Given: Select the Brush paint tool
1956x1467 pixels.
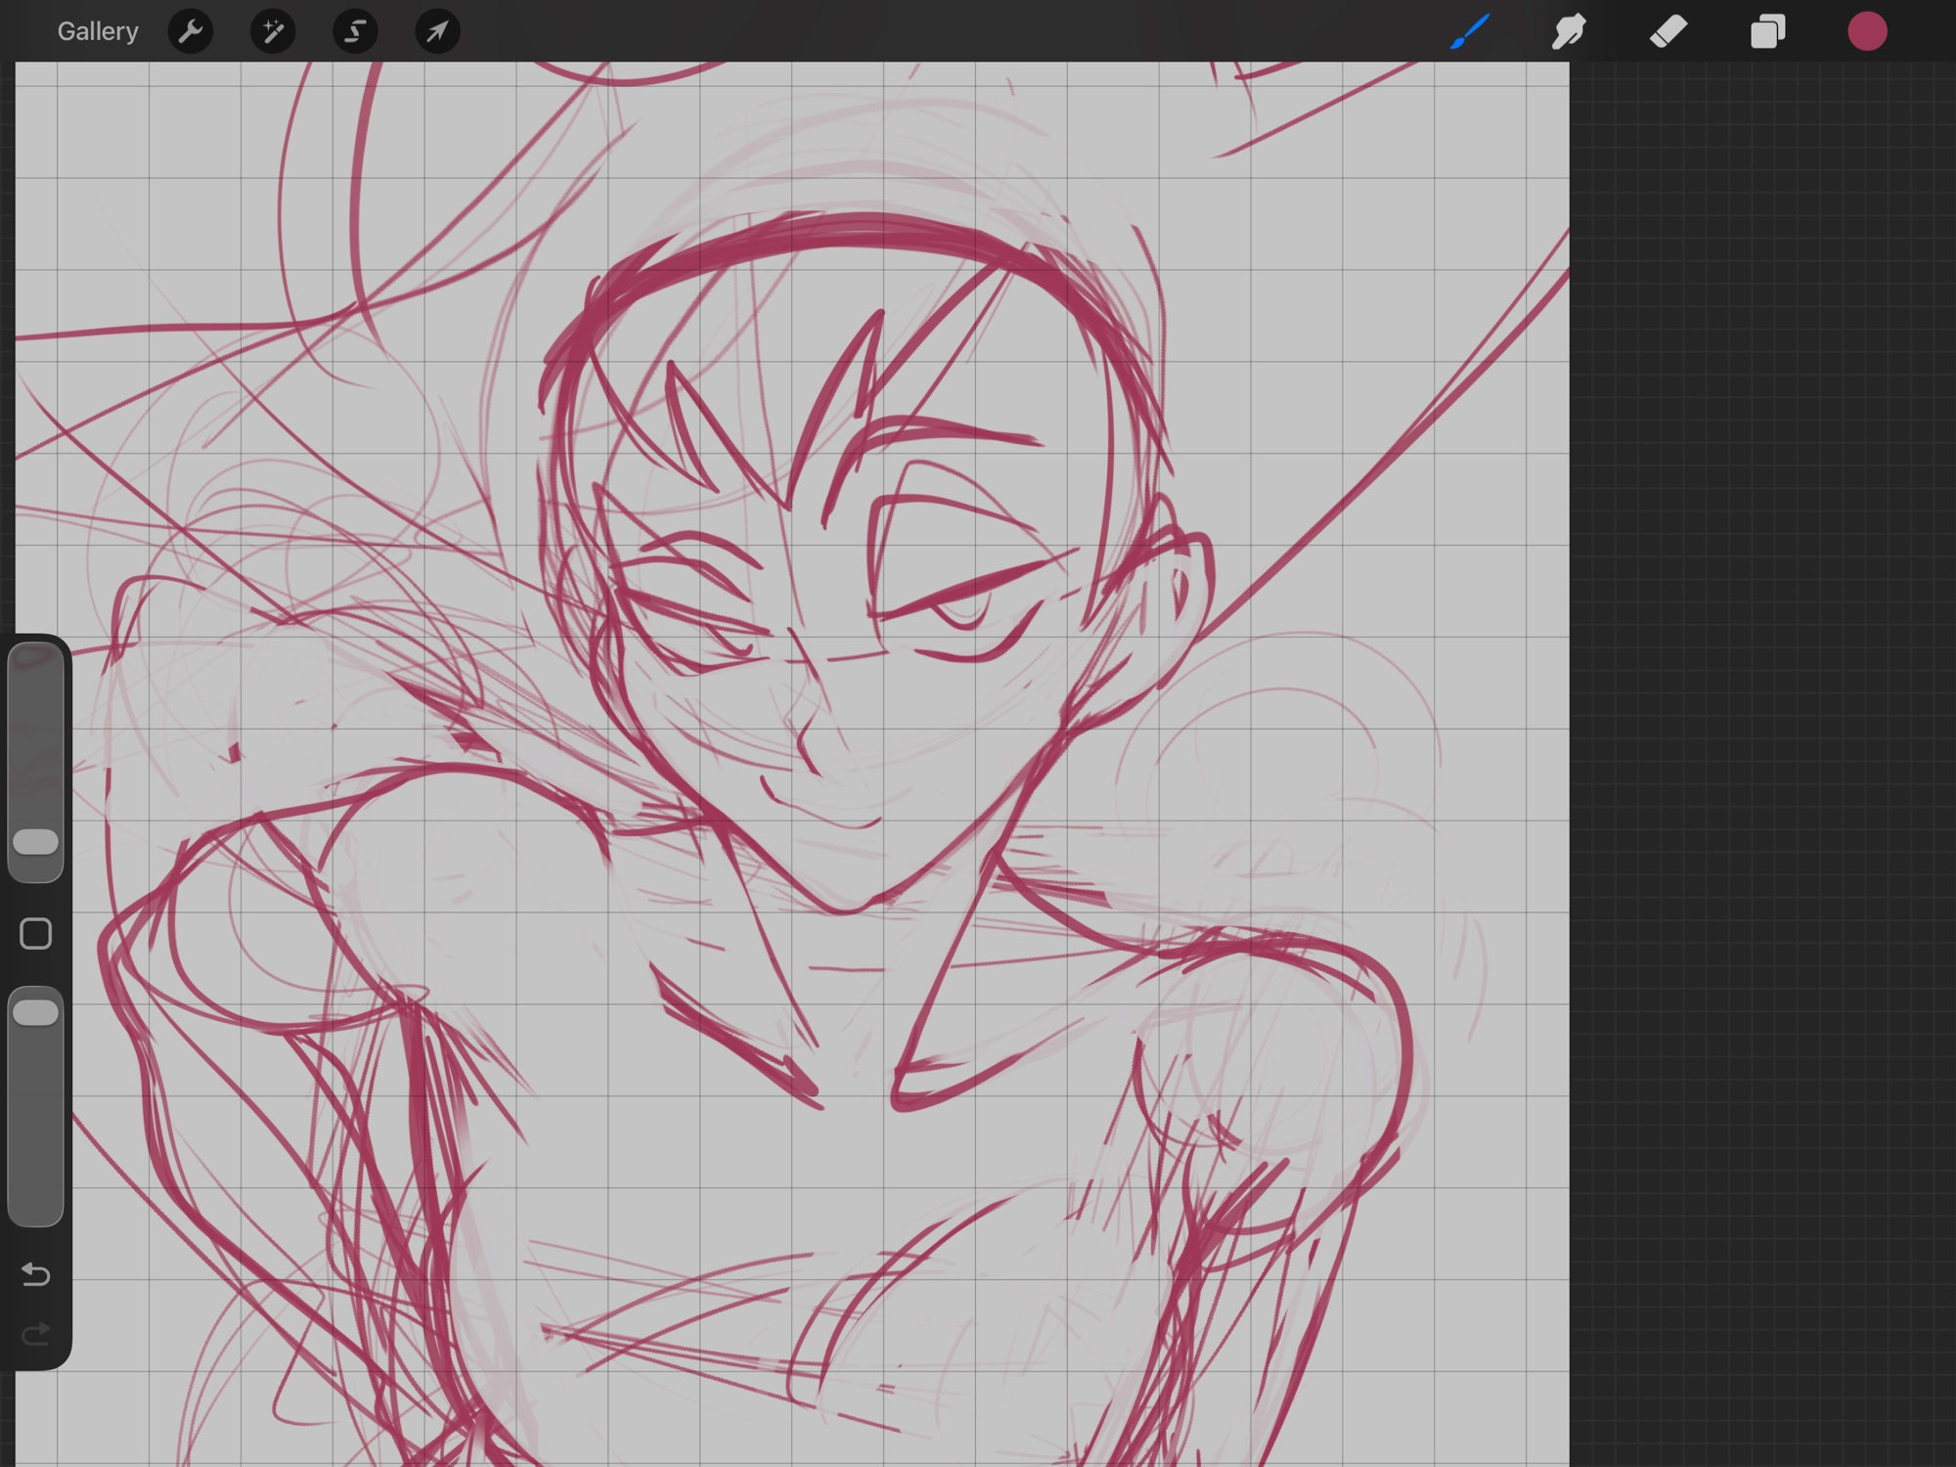Looking at the screenshot, I should click(1470, 31).
